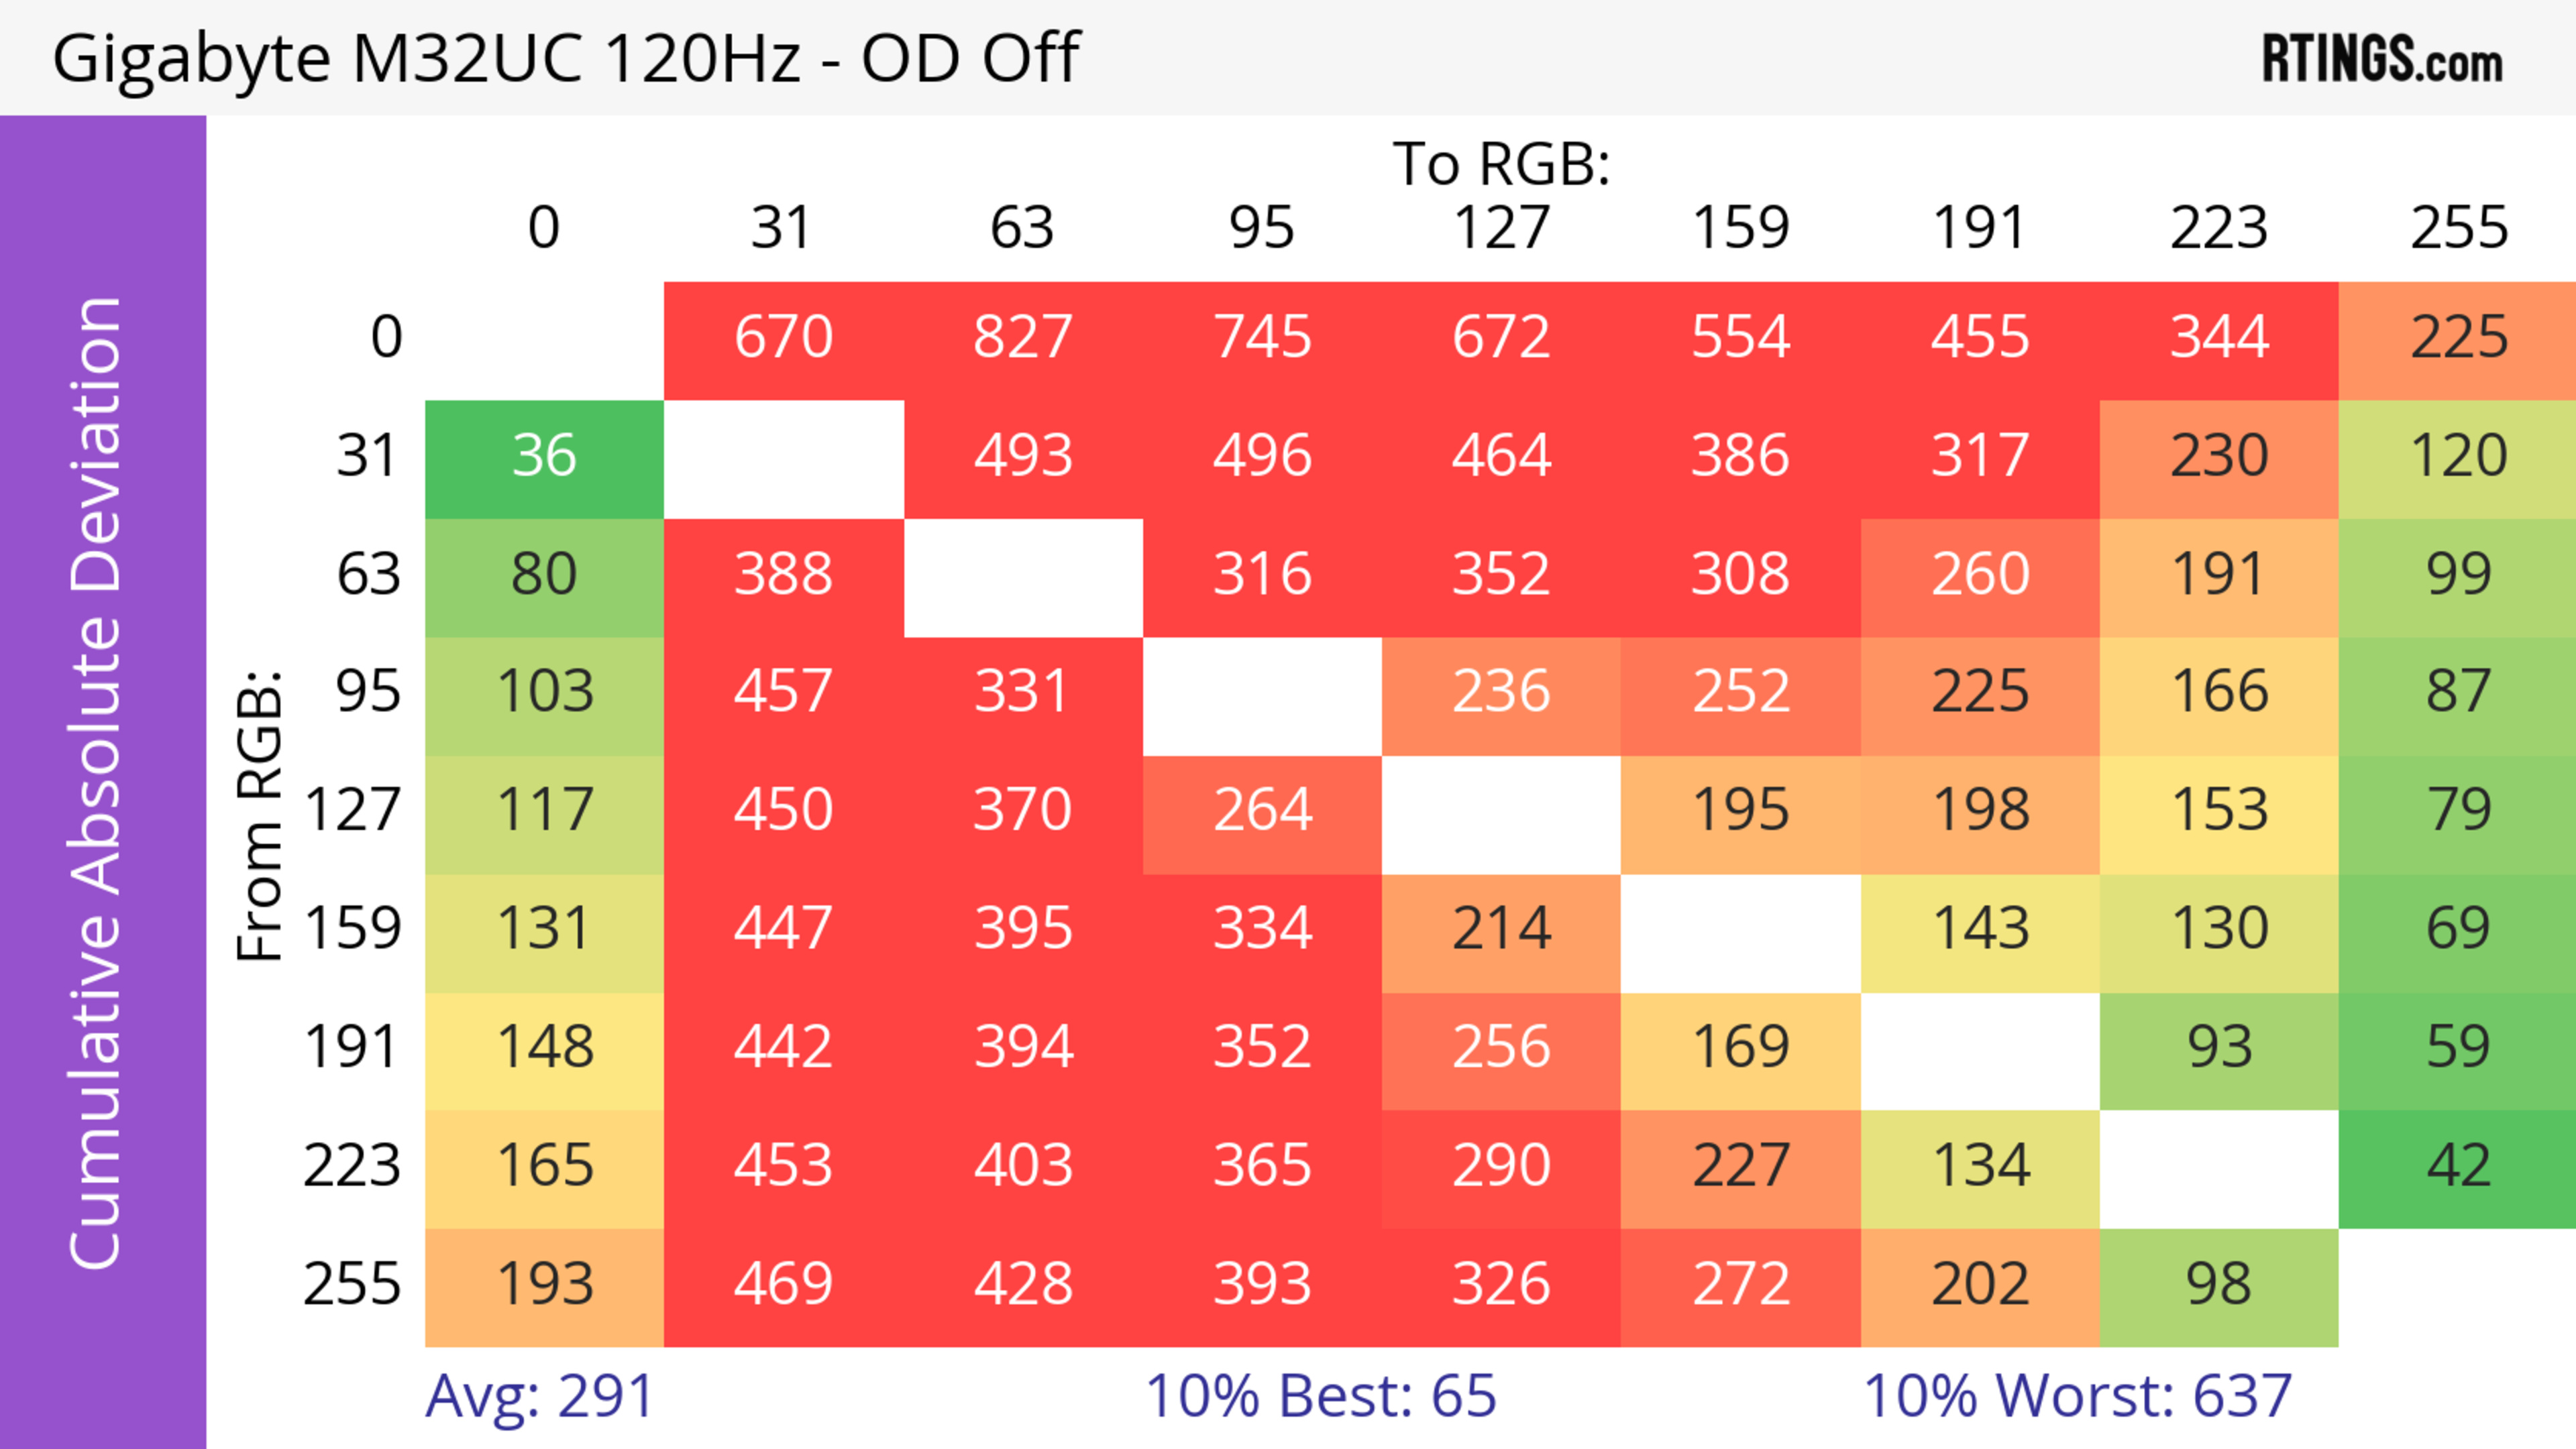
Task: Click the From RGB: axis label
Action: click(x=260, y=815)
